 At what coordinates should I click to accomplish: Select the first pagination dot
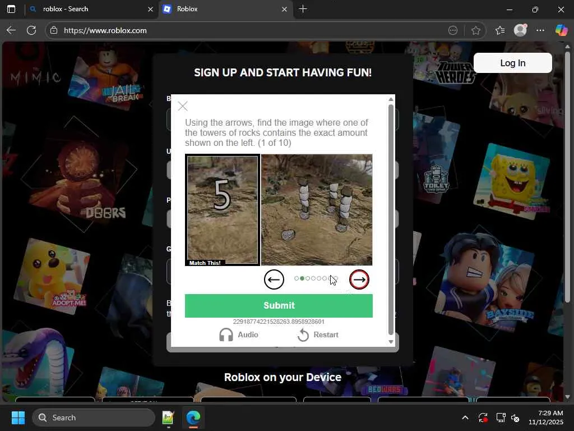[297, 278]
